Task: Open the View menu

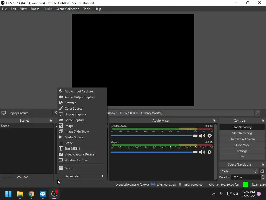Action: [23, 9]
